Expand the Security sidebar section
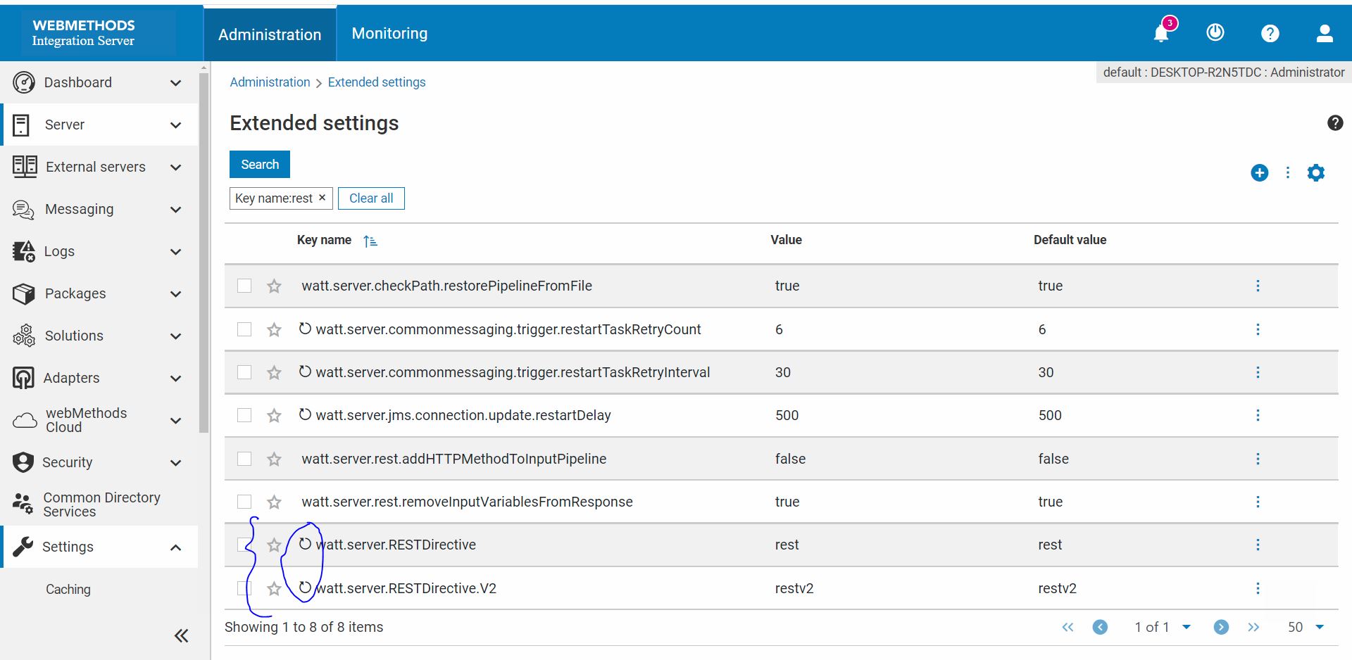 pyautogui.click(x=175, y=462)
